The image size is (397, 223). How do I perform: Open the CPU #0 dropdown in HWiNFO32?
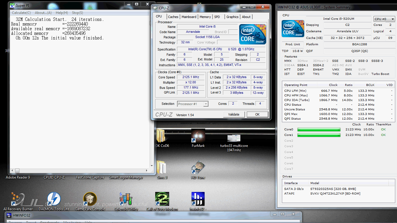click(x=384, y=19)
